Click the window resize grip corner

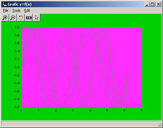tap(160, 125)
